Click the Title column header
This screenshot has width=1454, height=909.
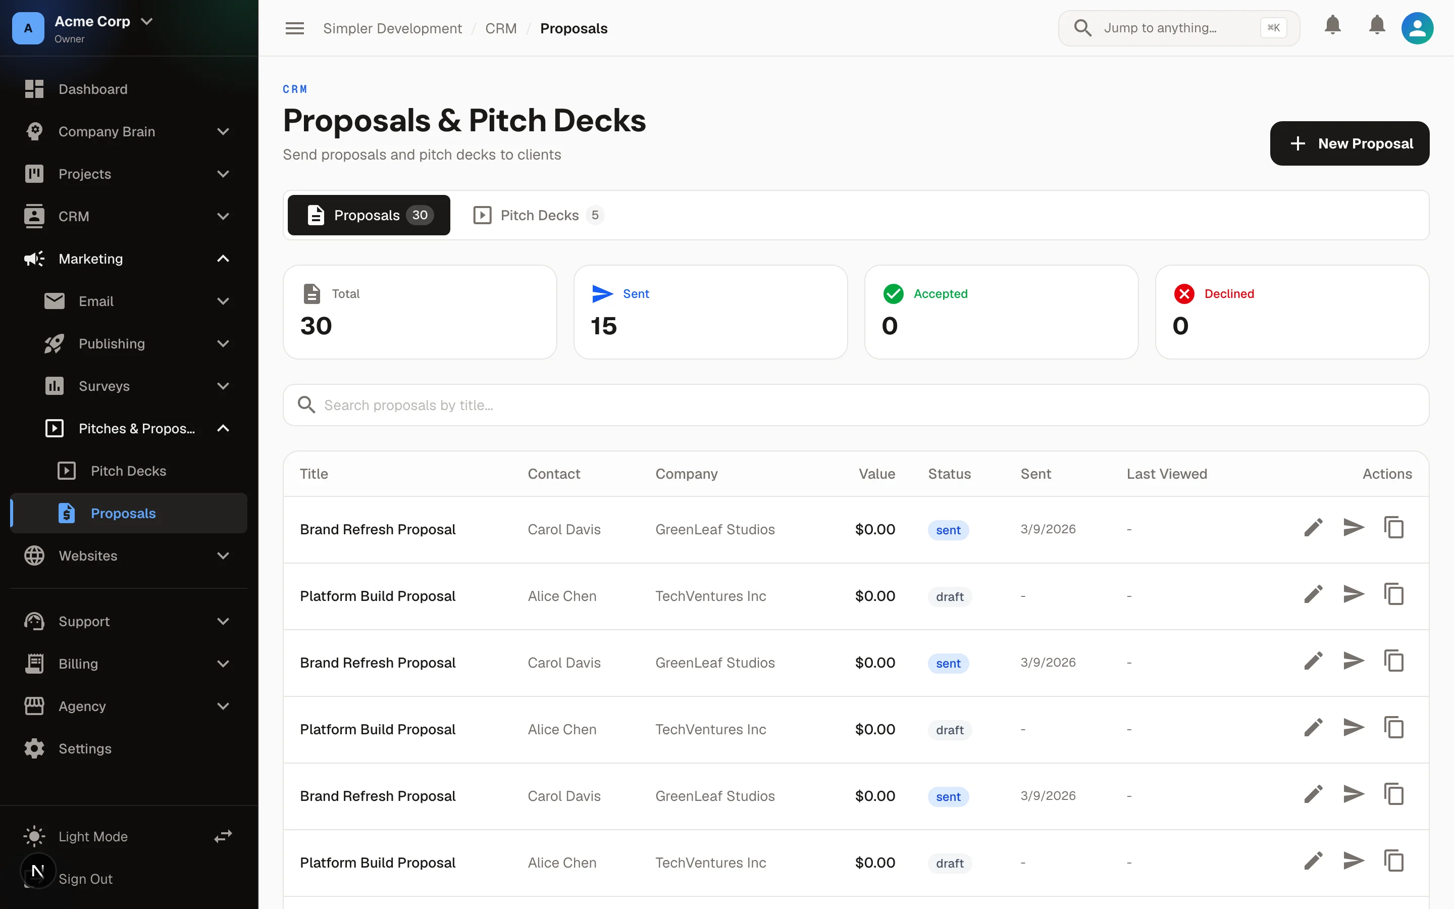[314, 474]
